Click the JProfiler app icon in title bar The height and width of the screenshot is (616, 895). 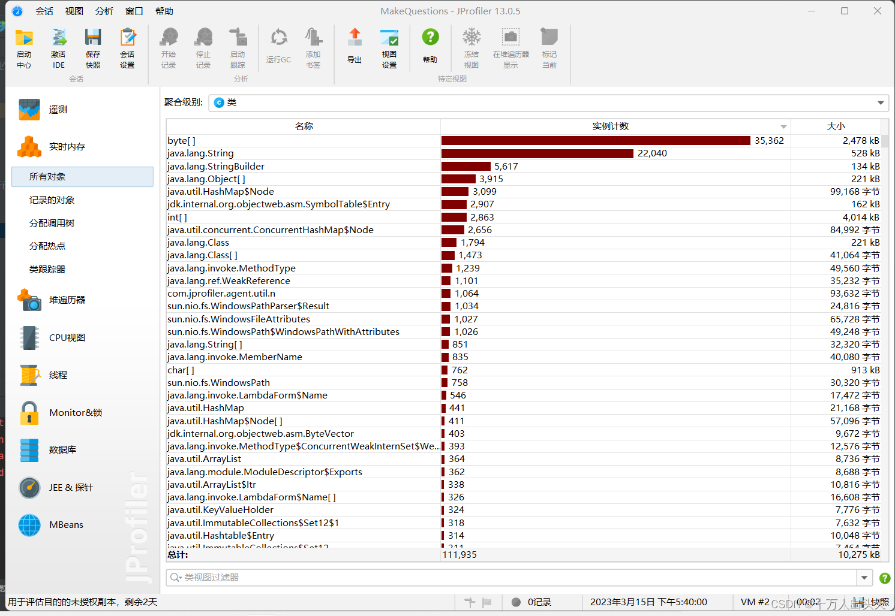17,11
